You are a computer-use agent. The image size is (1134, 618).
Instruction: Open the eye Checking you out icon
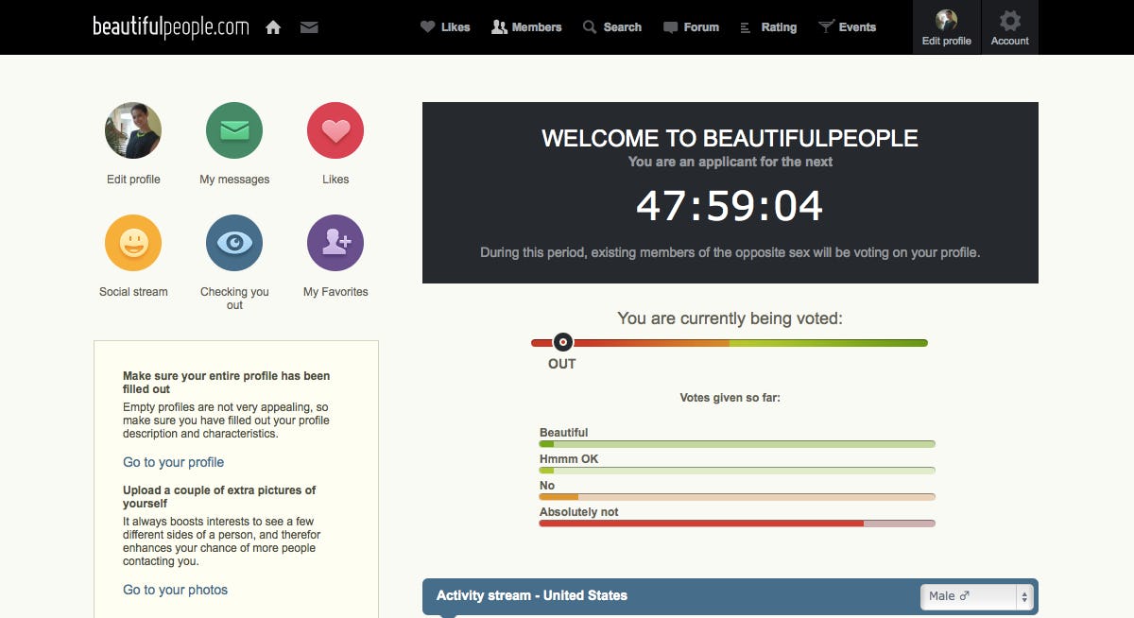[x=234, y=243]
